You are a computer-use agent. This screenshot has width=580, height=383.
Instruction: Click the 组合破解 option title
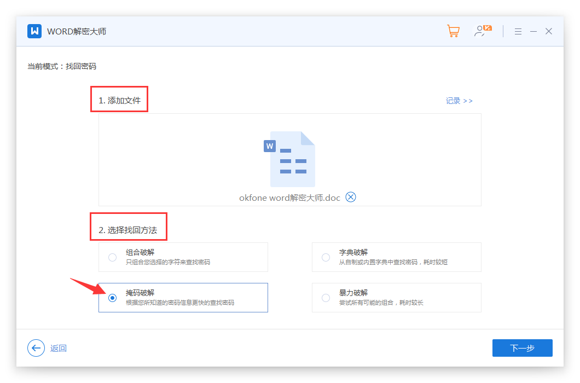pos(140,252)
